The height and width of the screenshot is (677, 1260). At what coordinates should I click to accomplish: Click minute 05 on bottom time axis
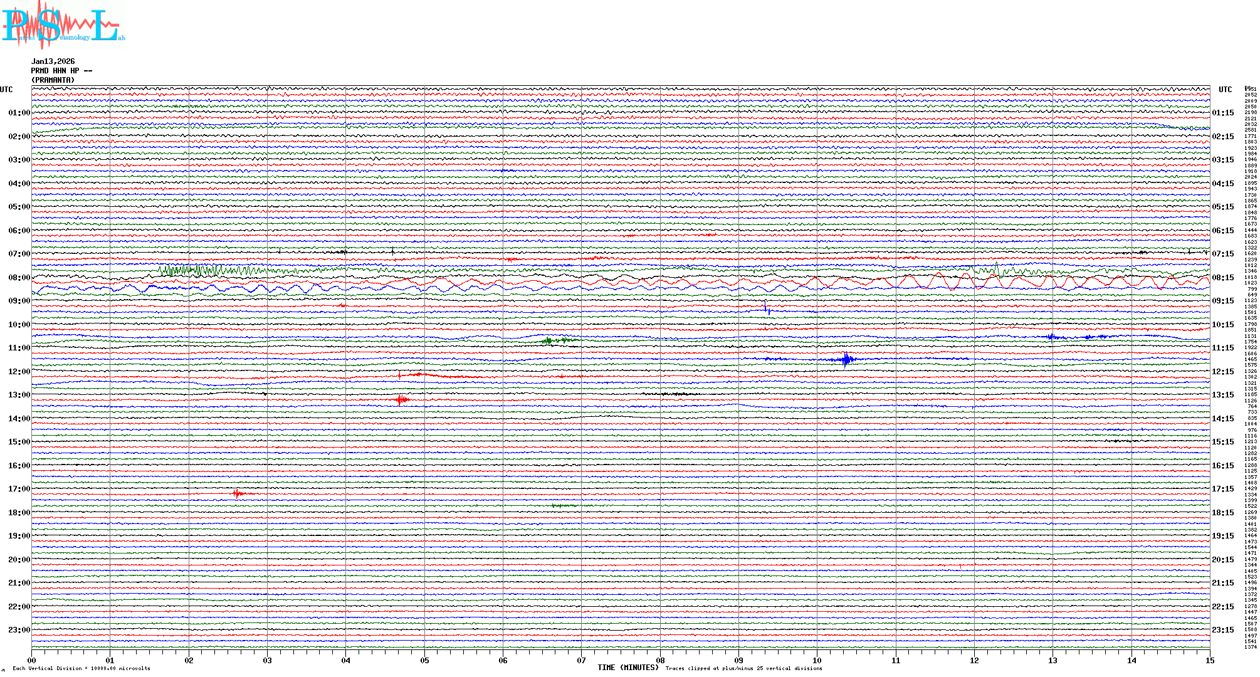(424, 661)
